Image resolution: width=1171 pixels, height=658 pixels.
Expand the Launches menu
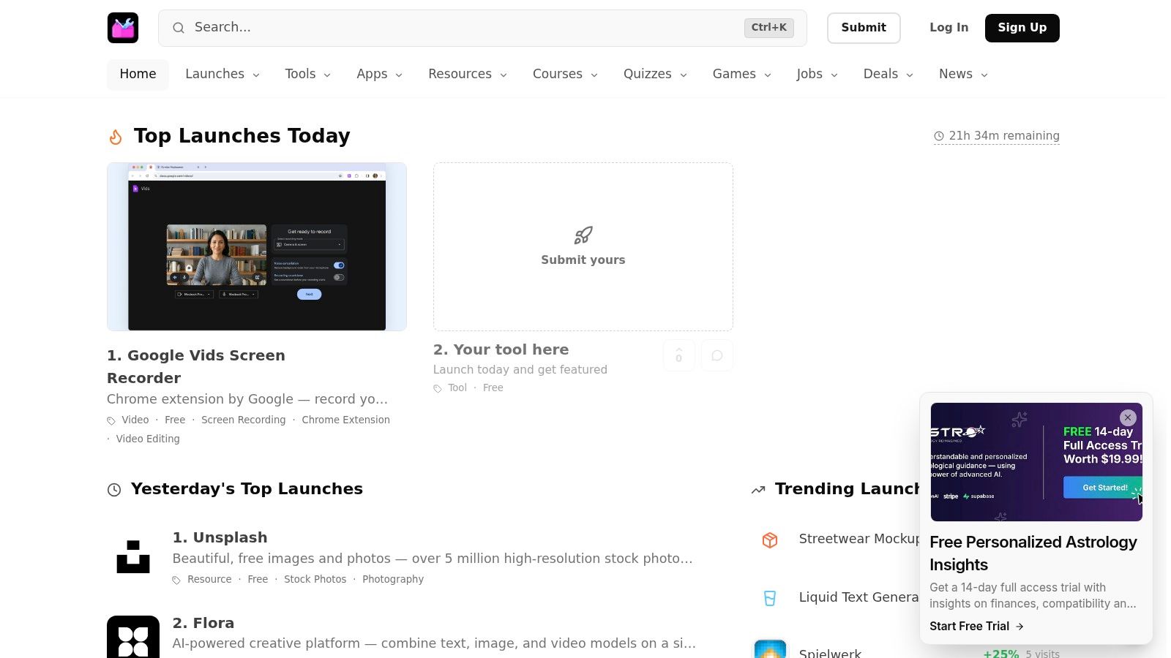click(222, 75)
